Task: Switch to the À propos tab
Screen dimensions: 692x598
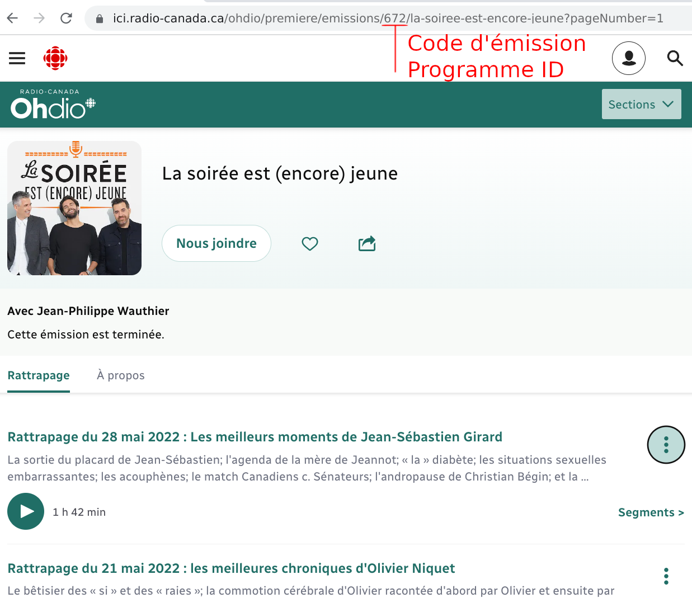Action: point(121,375)
